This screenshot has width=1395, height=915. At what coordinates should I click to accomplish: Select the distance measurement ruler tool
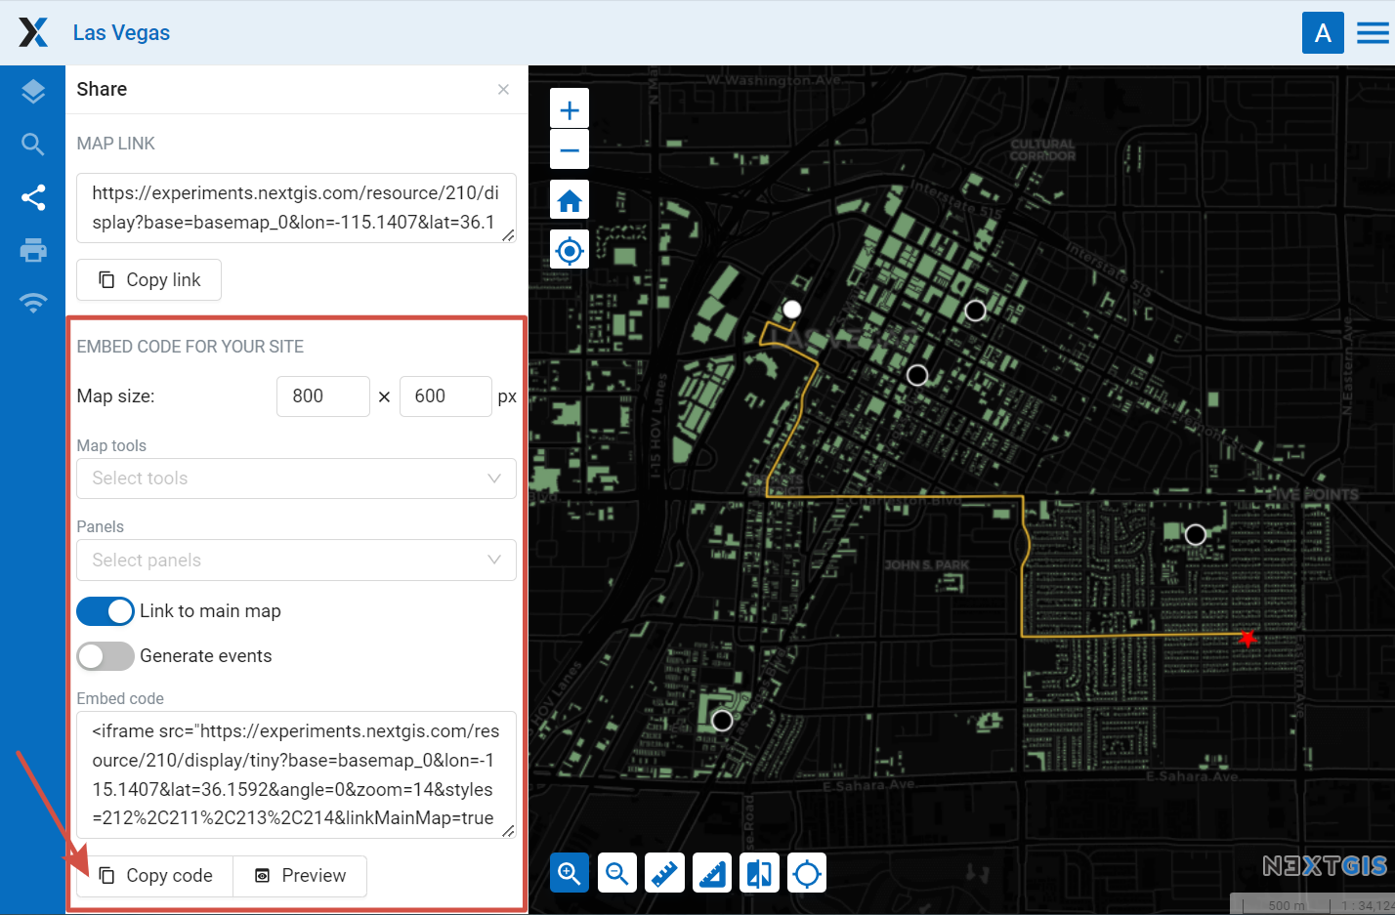click(x=664, y=873)
